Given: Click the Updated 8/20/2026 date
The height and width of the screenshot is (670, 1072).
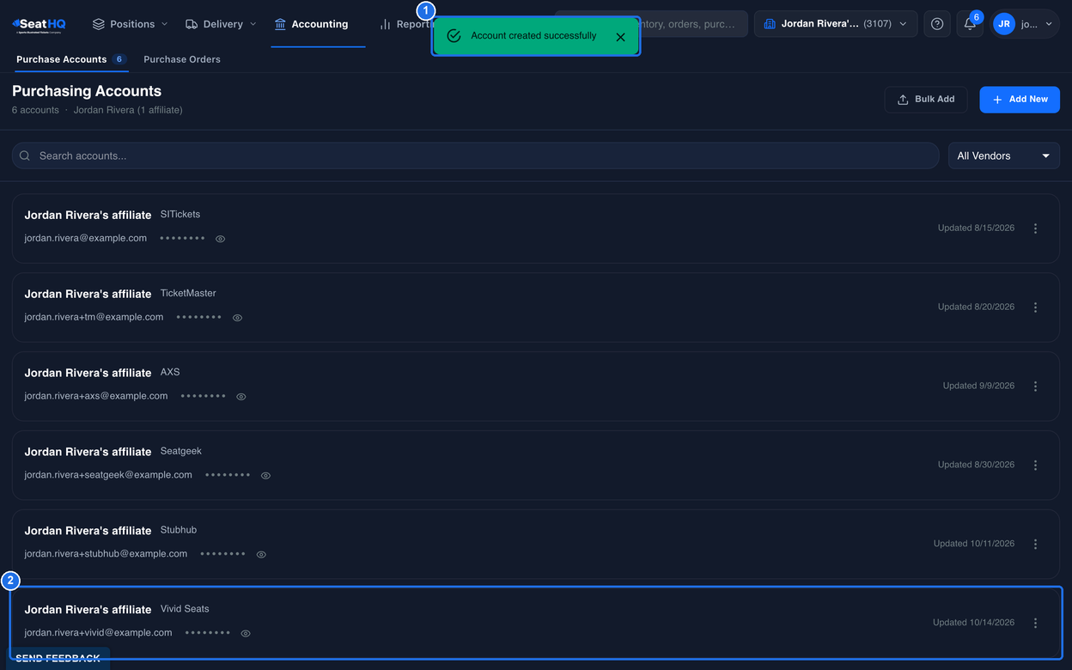Looking at the screenshot, I should (x=976, y=308).
